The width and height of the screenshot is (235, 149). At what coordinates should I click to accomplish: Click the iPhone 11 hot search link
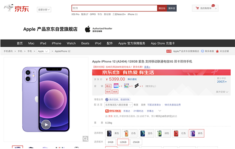tap(132, 14)
